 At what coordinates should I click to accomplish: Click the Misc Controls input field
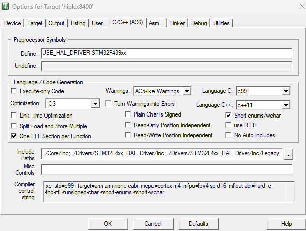pyautogui.click(x=167, y=169)
